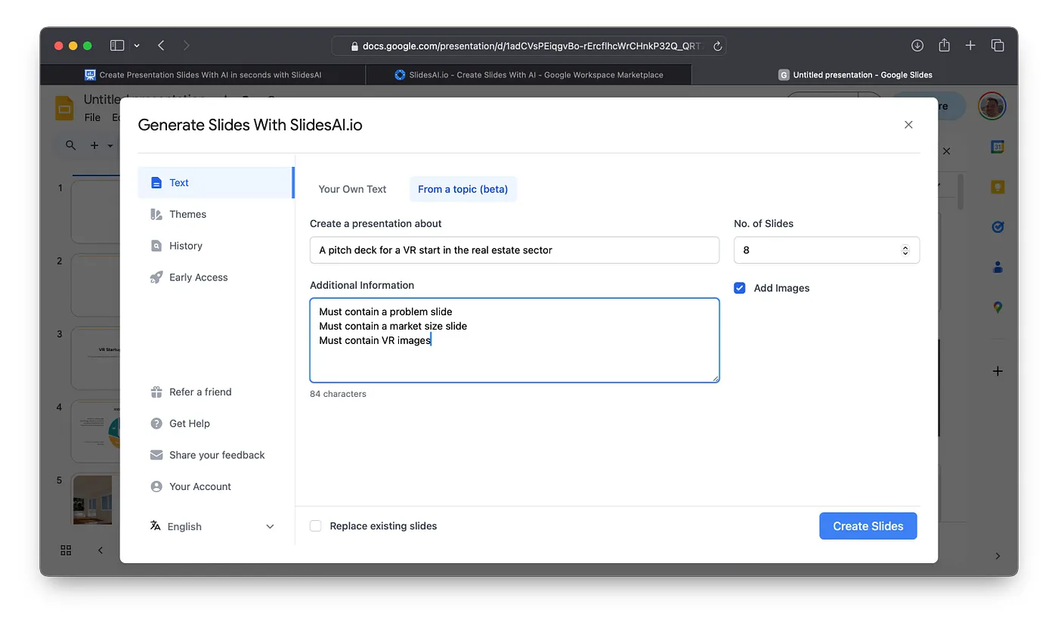Close the SlidesAI dialog
This screenshot has width=1058, height=629.
[x=908, y=125]
